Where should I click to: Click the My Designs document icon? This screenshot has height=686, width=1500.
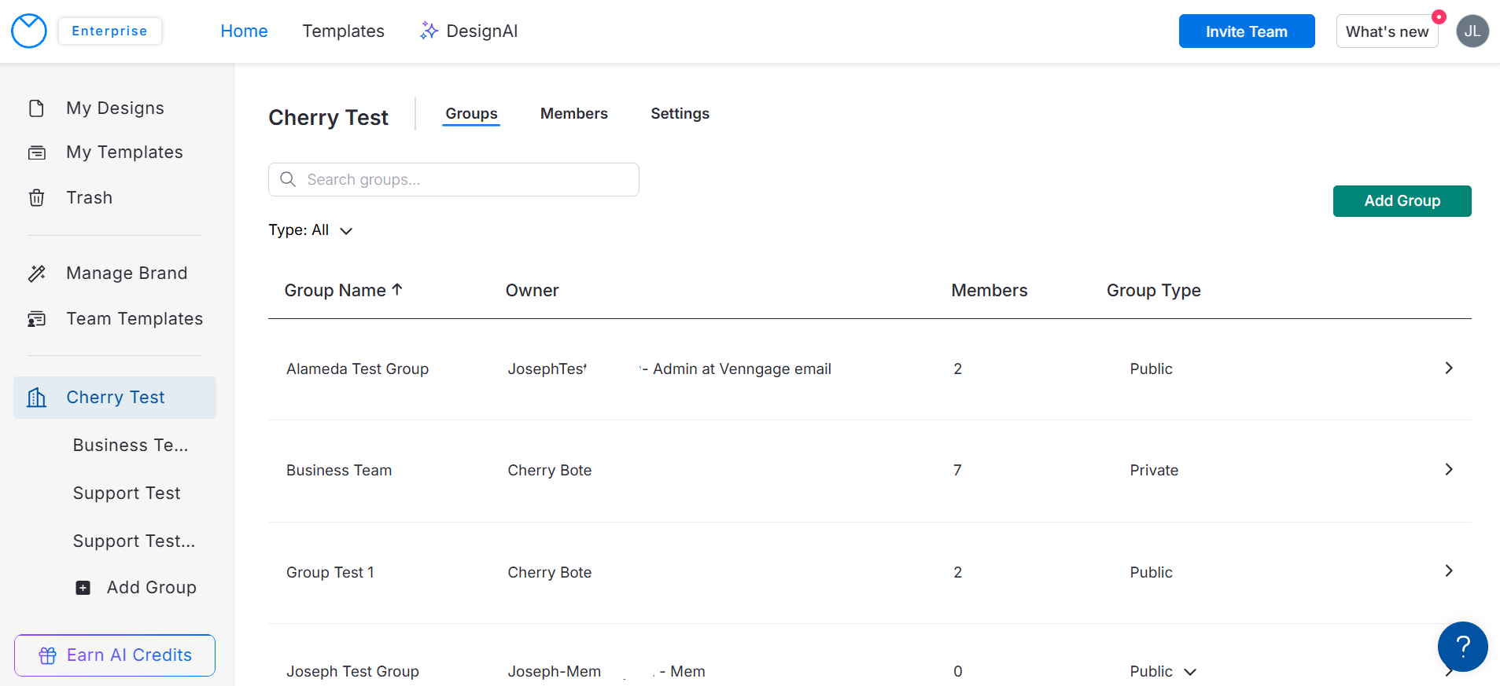tap(36, 108)
